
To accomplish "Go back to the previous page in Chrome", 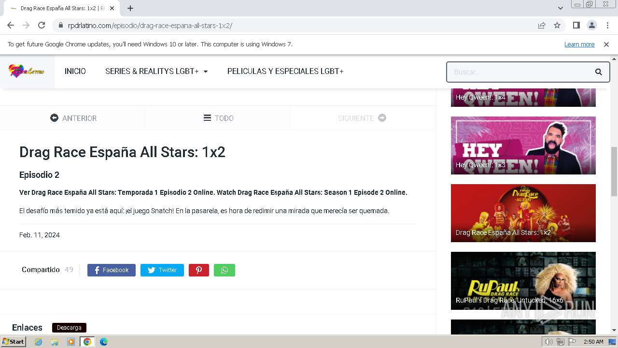I will point(11,25).
